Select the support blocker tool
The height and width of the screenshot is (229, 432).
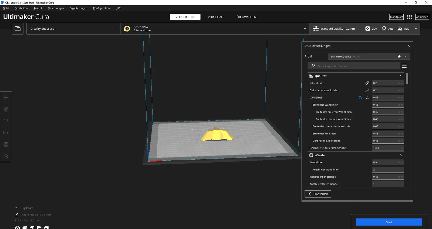pos(6,156)
